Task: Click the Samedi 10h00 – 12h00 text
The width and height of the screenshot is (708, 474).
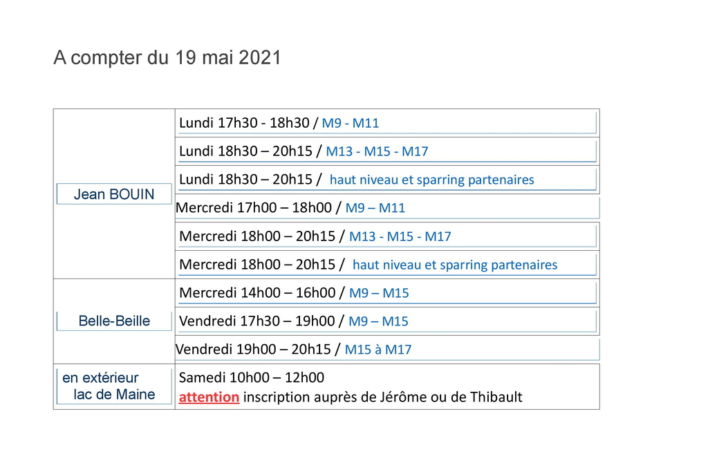Action: (x=251, y=378)
